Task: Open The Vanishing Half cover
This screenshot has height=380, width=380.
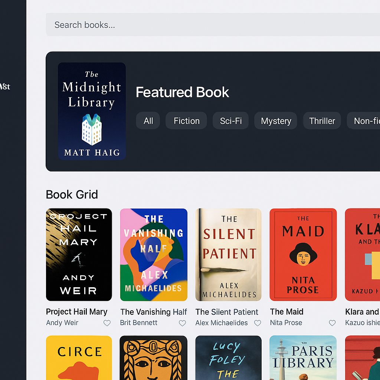Action: tap(154, 255)
